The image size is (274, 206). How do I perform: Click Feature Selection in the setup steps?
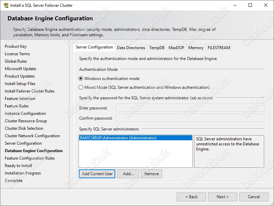point(20,99)
